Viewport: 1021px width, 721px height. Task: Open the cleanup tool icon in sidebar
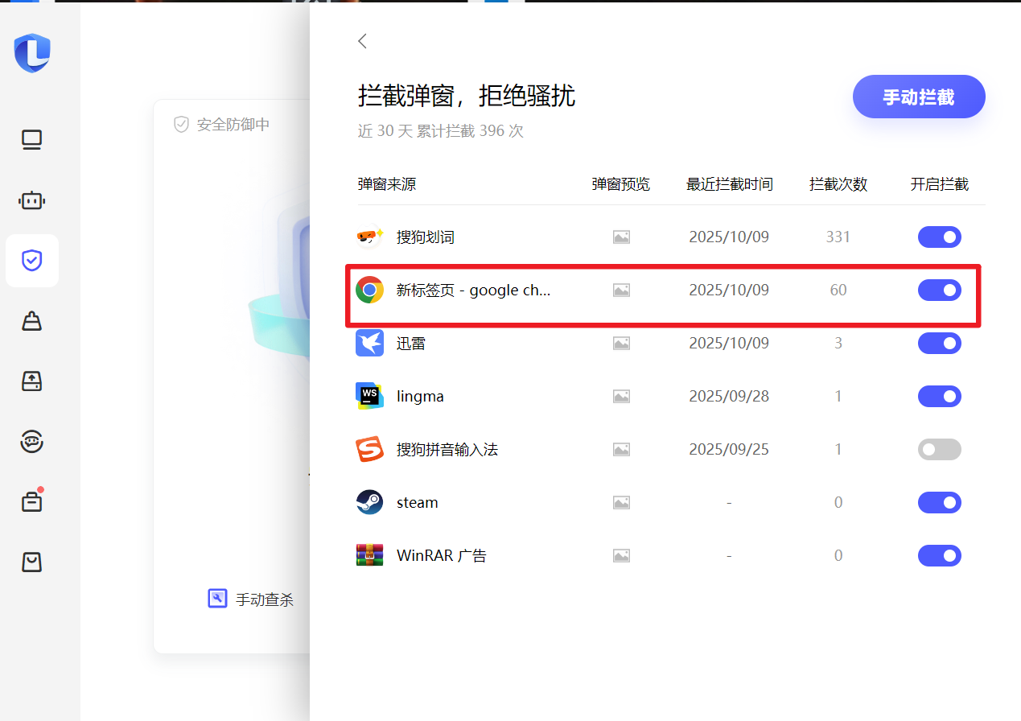click(x=31, y=320)
